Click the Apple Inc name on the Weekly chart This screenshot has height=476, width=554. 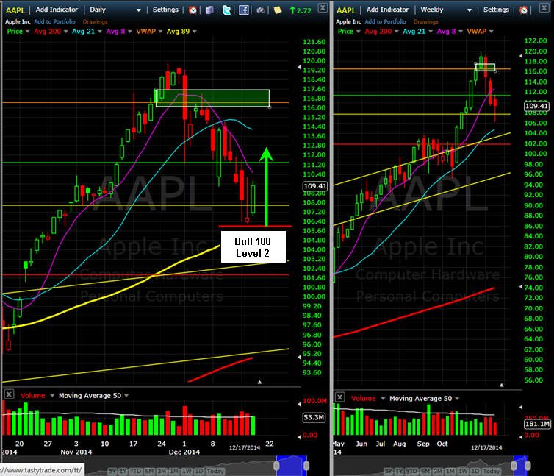[x=348, y=21]
